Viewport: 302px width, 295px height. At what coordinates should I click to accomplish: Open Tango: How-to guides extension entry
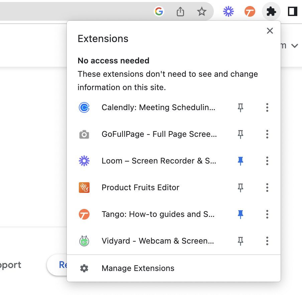pos(158,214)
